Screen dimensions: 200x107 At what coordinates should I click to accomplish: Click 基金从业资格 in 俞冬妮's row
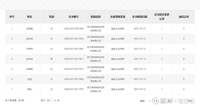pos(117,39)
